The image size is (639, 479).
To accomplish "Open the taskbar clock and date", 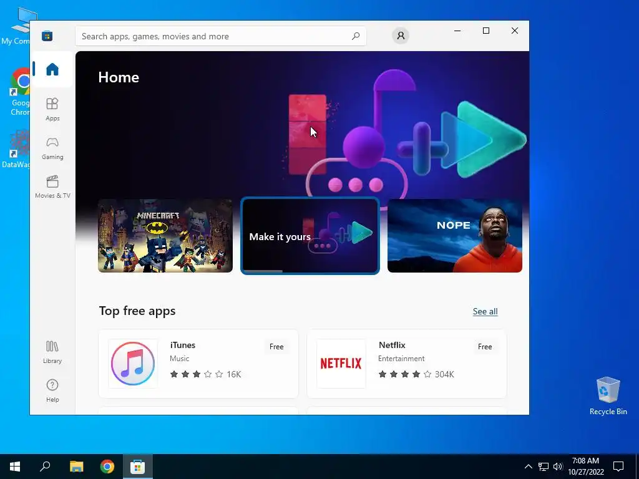I will (586, 467).
